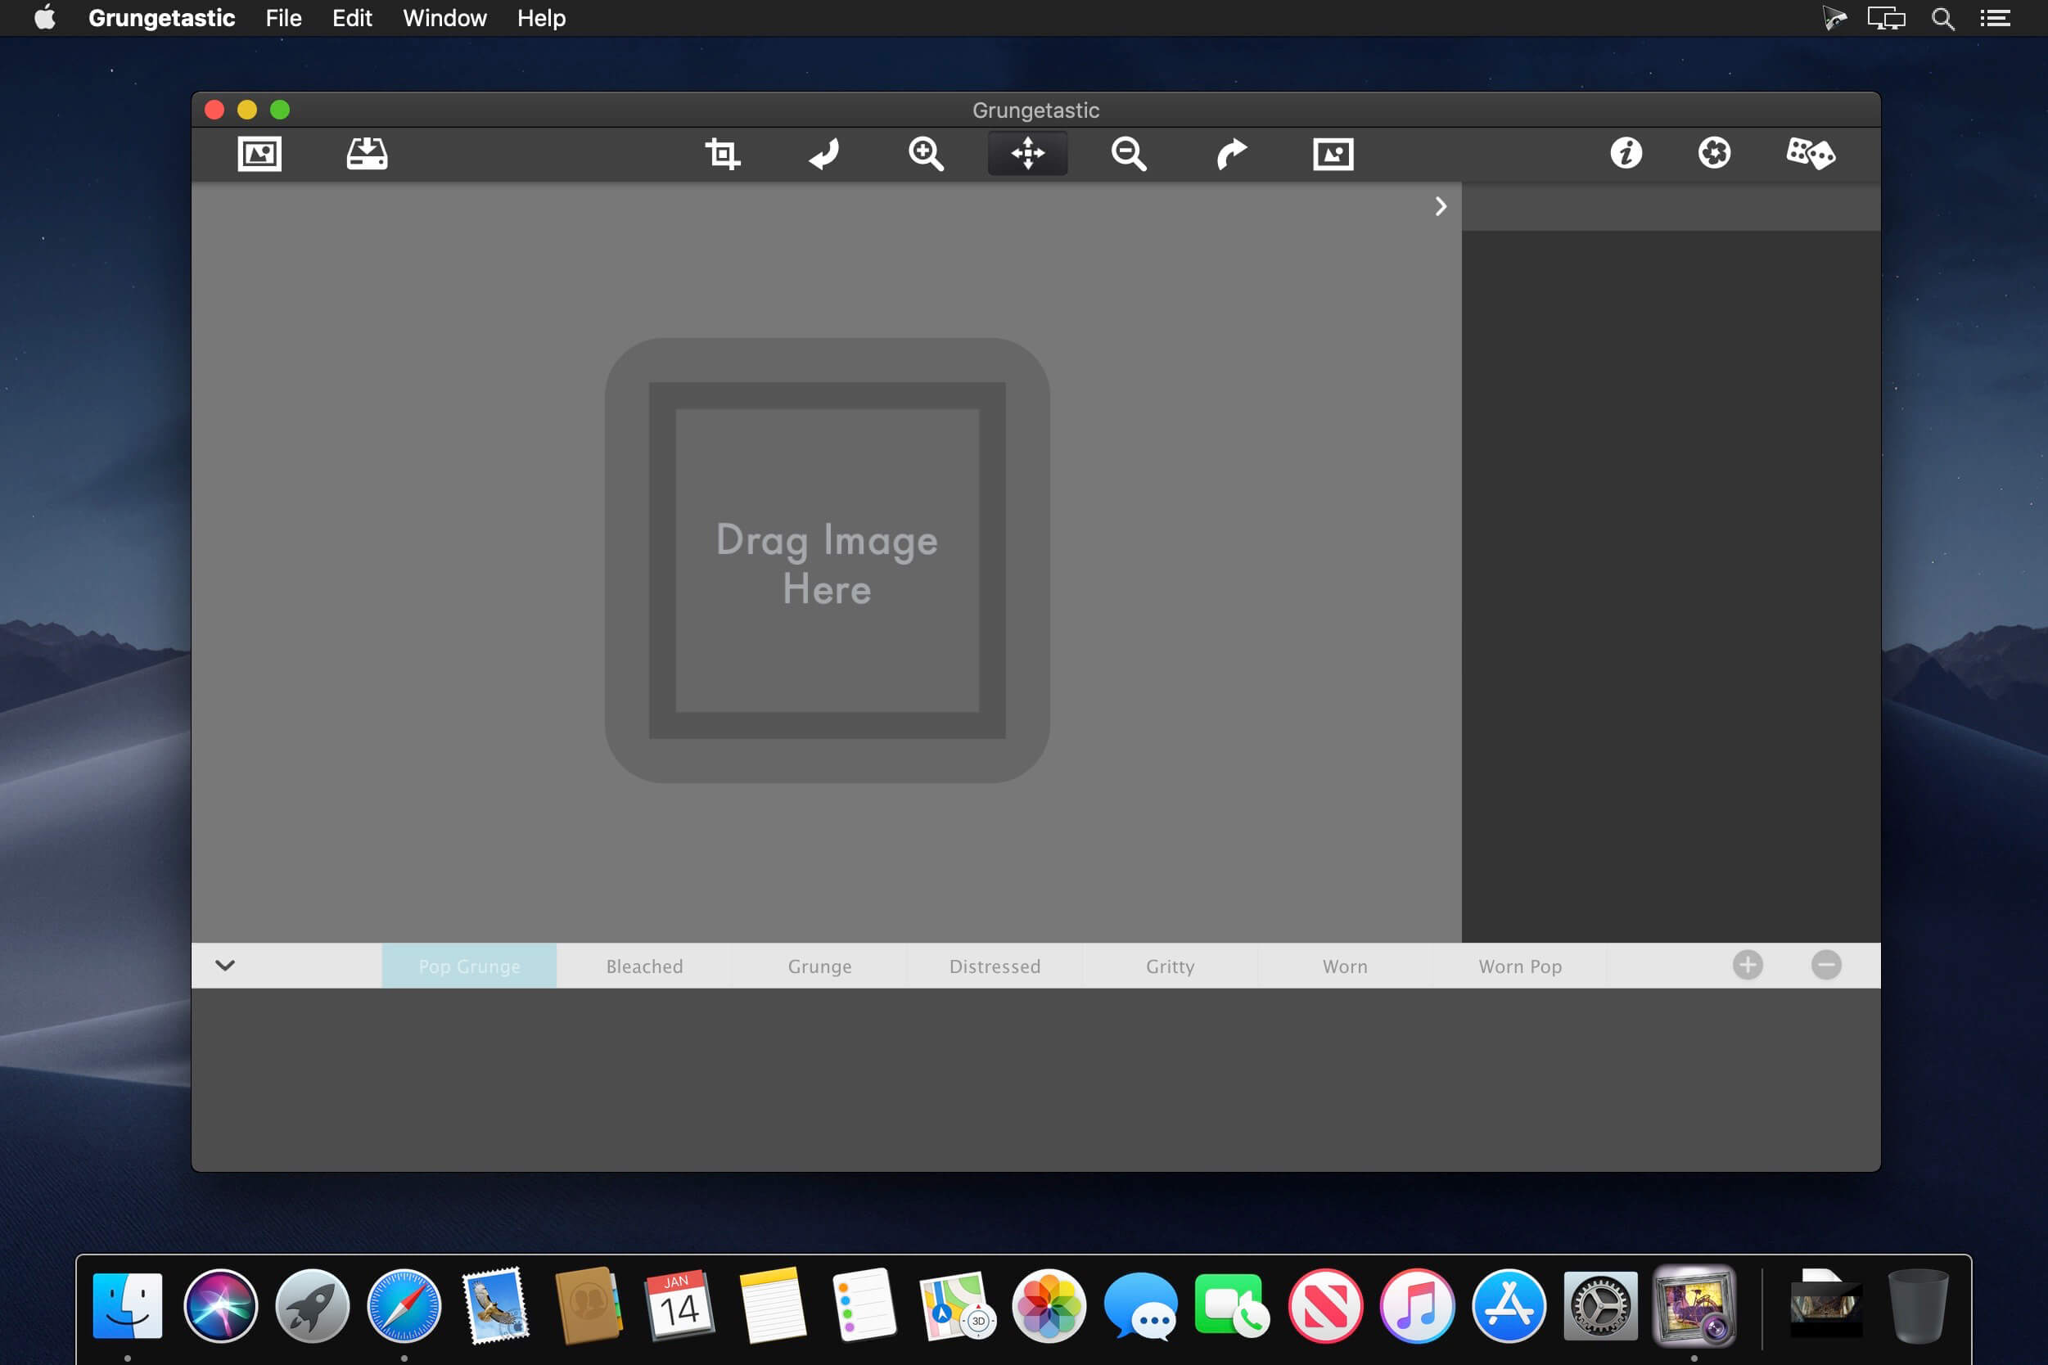Open the info icon panel
Viewport: 2048px width, 1365px height.
[x=1626, y=153]
